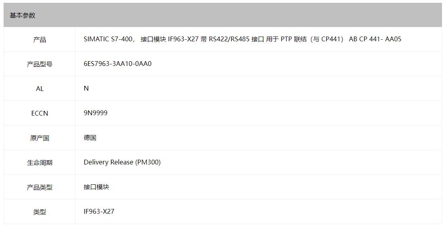Click the 类型 label in the last row
The image size is (446, 228).
pos(39,212)
